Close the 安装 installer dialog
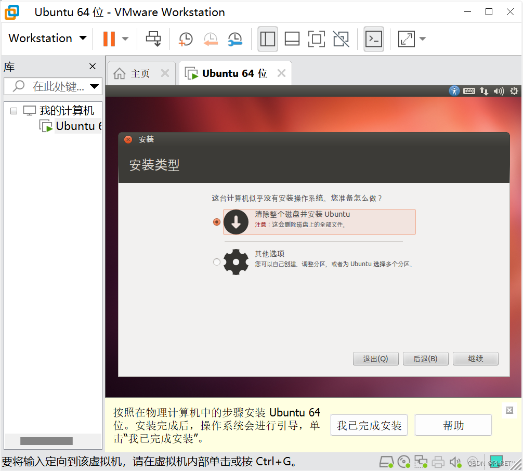This screenshot has width=523, height=471. 128,139
